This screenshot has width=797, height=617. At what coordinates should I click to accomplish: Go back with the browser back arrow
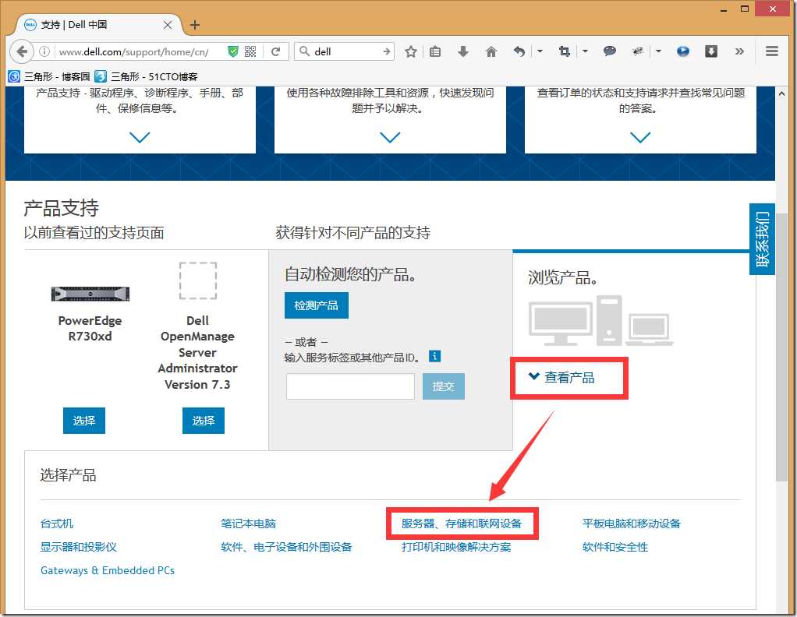(x=22, y=51)
